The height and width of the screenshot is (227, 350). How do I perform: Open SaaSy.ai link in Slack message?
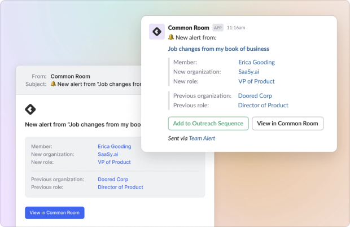[x=248, y=72]
